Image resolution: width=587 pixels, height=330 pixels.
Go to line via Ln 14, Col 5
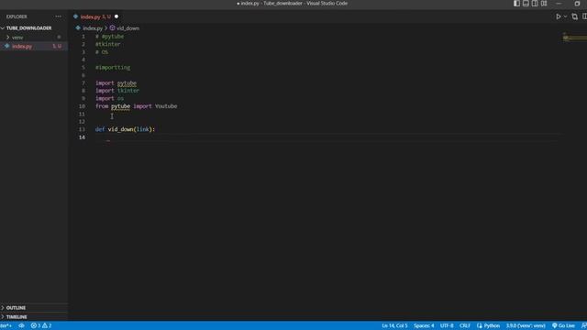394,325
